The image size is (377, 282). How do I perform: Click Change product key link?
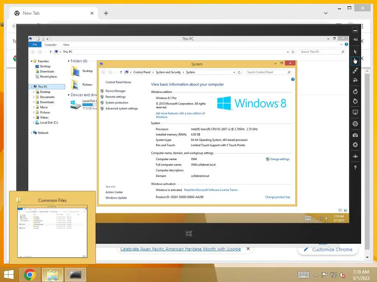[278, 197]
